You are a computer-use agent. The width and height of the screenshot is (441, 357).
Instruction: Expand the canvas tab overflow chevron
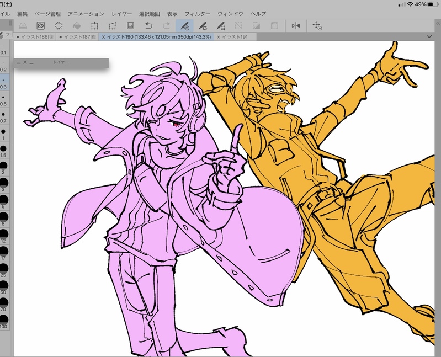(x=429, y=36)
